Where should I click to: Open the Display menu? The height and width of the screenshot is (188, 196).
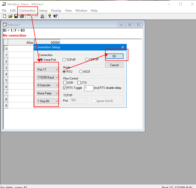pos(56,11)
